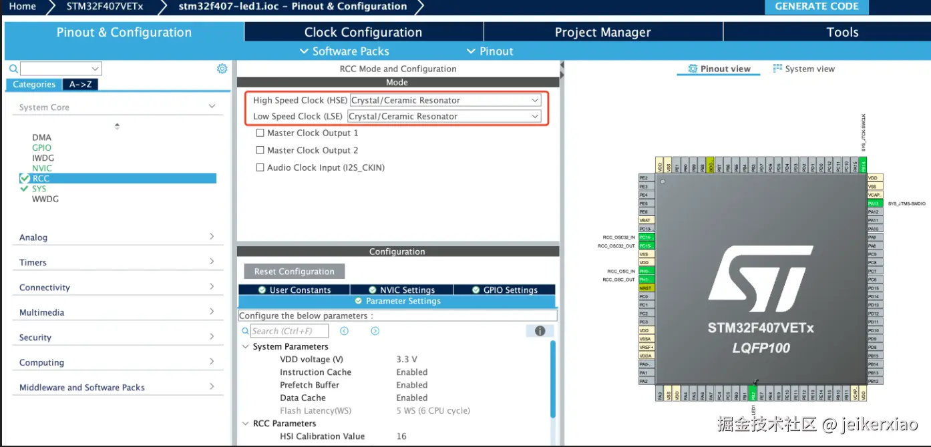
Task: Click pin PB12 on the right side
Action: click(x=875, y=381)
